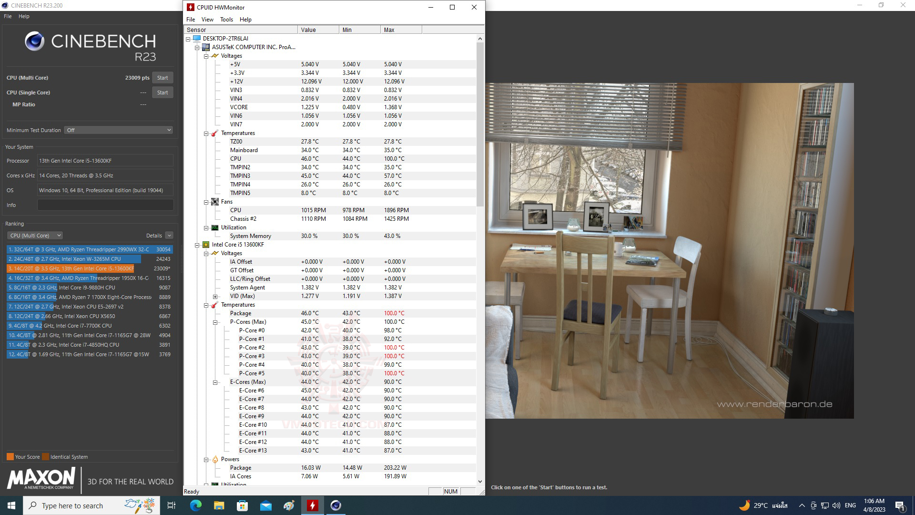This screenshot has height=515, width=915.
Task: Click the Info input field
Action: 105,205
